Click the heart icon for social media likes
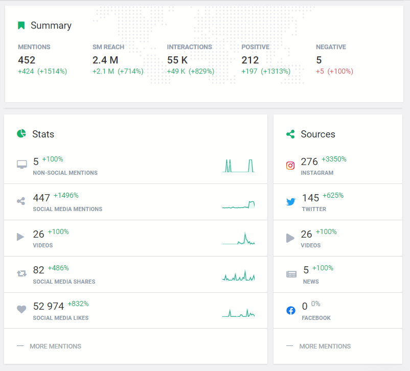The image size is (410, 371). point(21,309)
